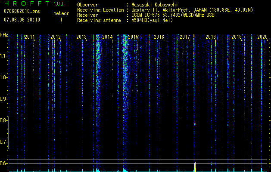Click the 0.7 kHz axis label
The width and height of the screenshot is (271, 172).
coord(3,142)
